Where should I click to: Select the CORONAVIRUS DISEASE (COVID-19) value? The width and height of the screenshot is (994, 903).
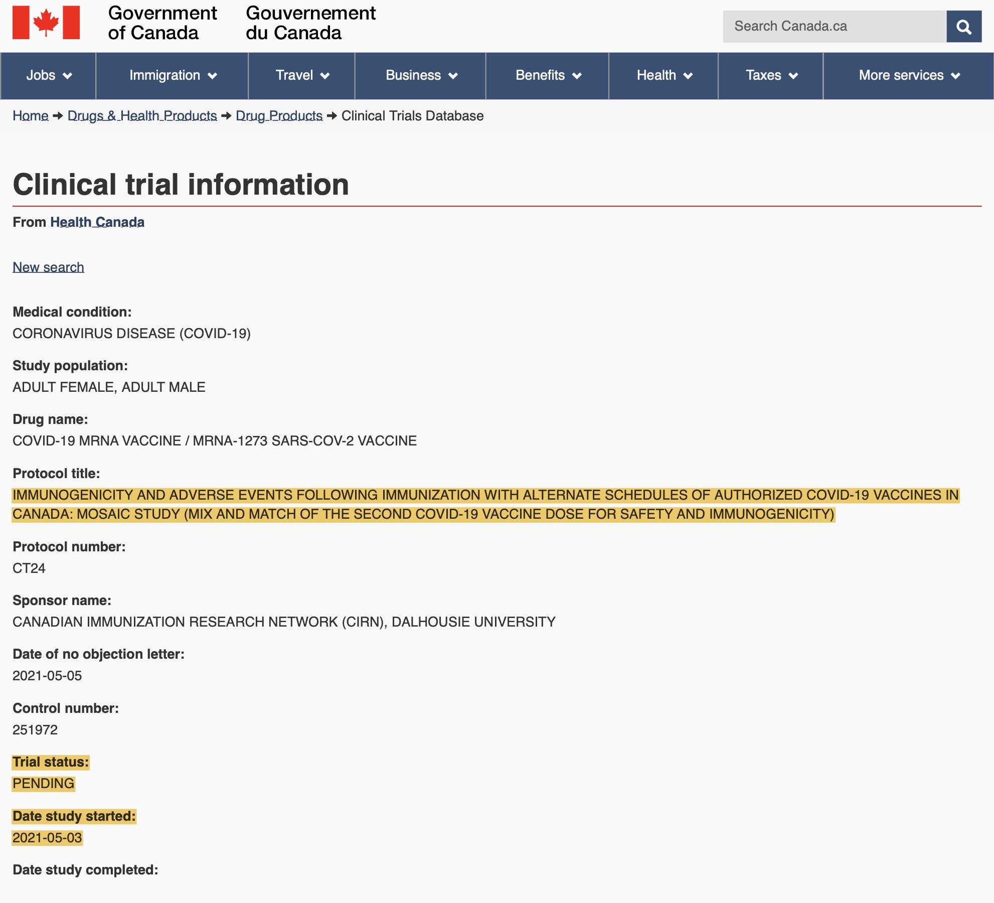click(x=131, y=334)
